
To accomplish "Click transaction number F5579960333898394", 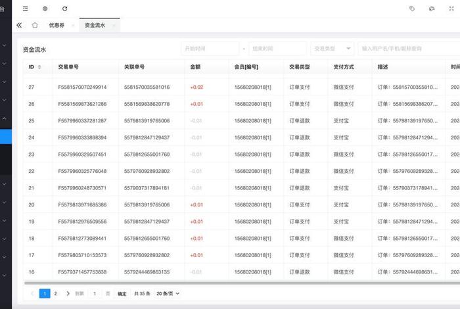I will point(82,137).
